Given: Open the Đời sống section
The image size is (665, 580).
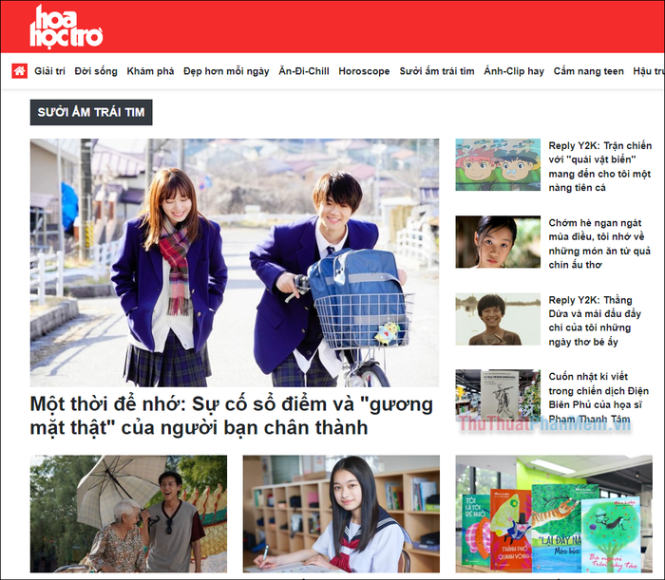Looking at the screenshot, I should 96,71.
